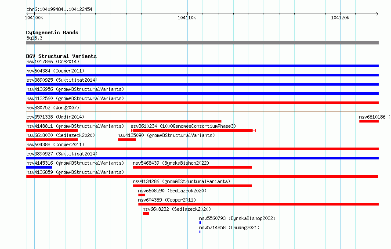391x249 pixels.
Task: Open the nsv604389 (Cooper2011) label
Action: (167, 200)
